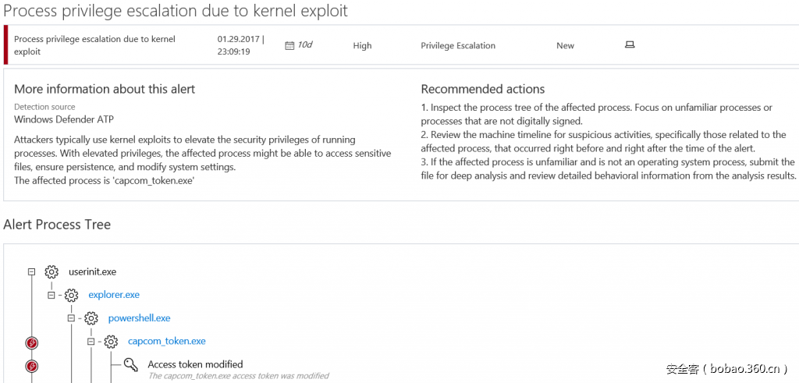
Task: Click red alert marker level with capcom_token.exe
Action: (32, 342)
